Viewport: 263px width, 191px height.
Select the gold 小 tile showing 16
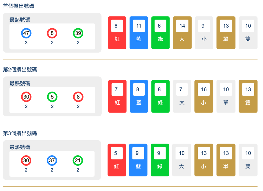(204, 96)
